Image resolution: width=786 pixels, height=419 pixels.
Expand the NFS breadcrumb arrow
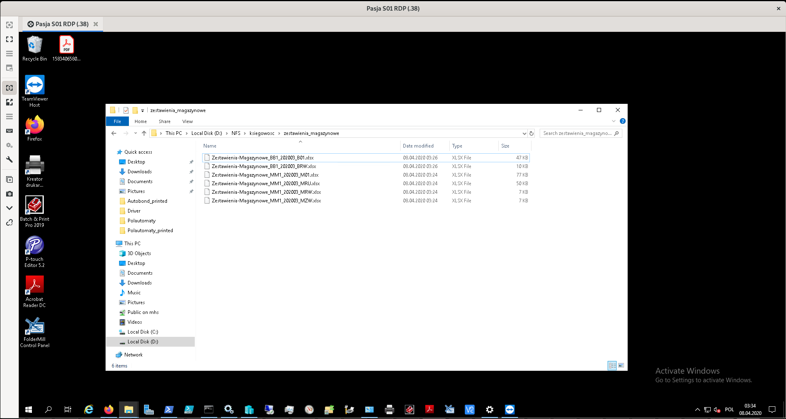coord(245,133)
